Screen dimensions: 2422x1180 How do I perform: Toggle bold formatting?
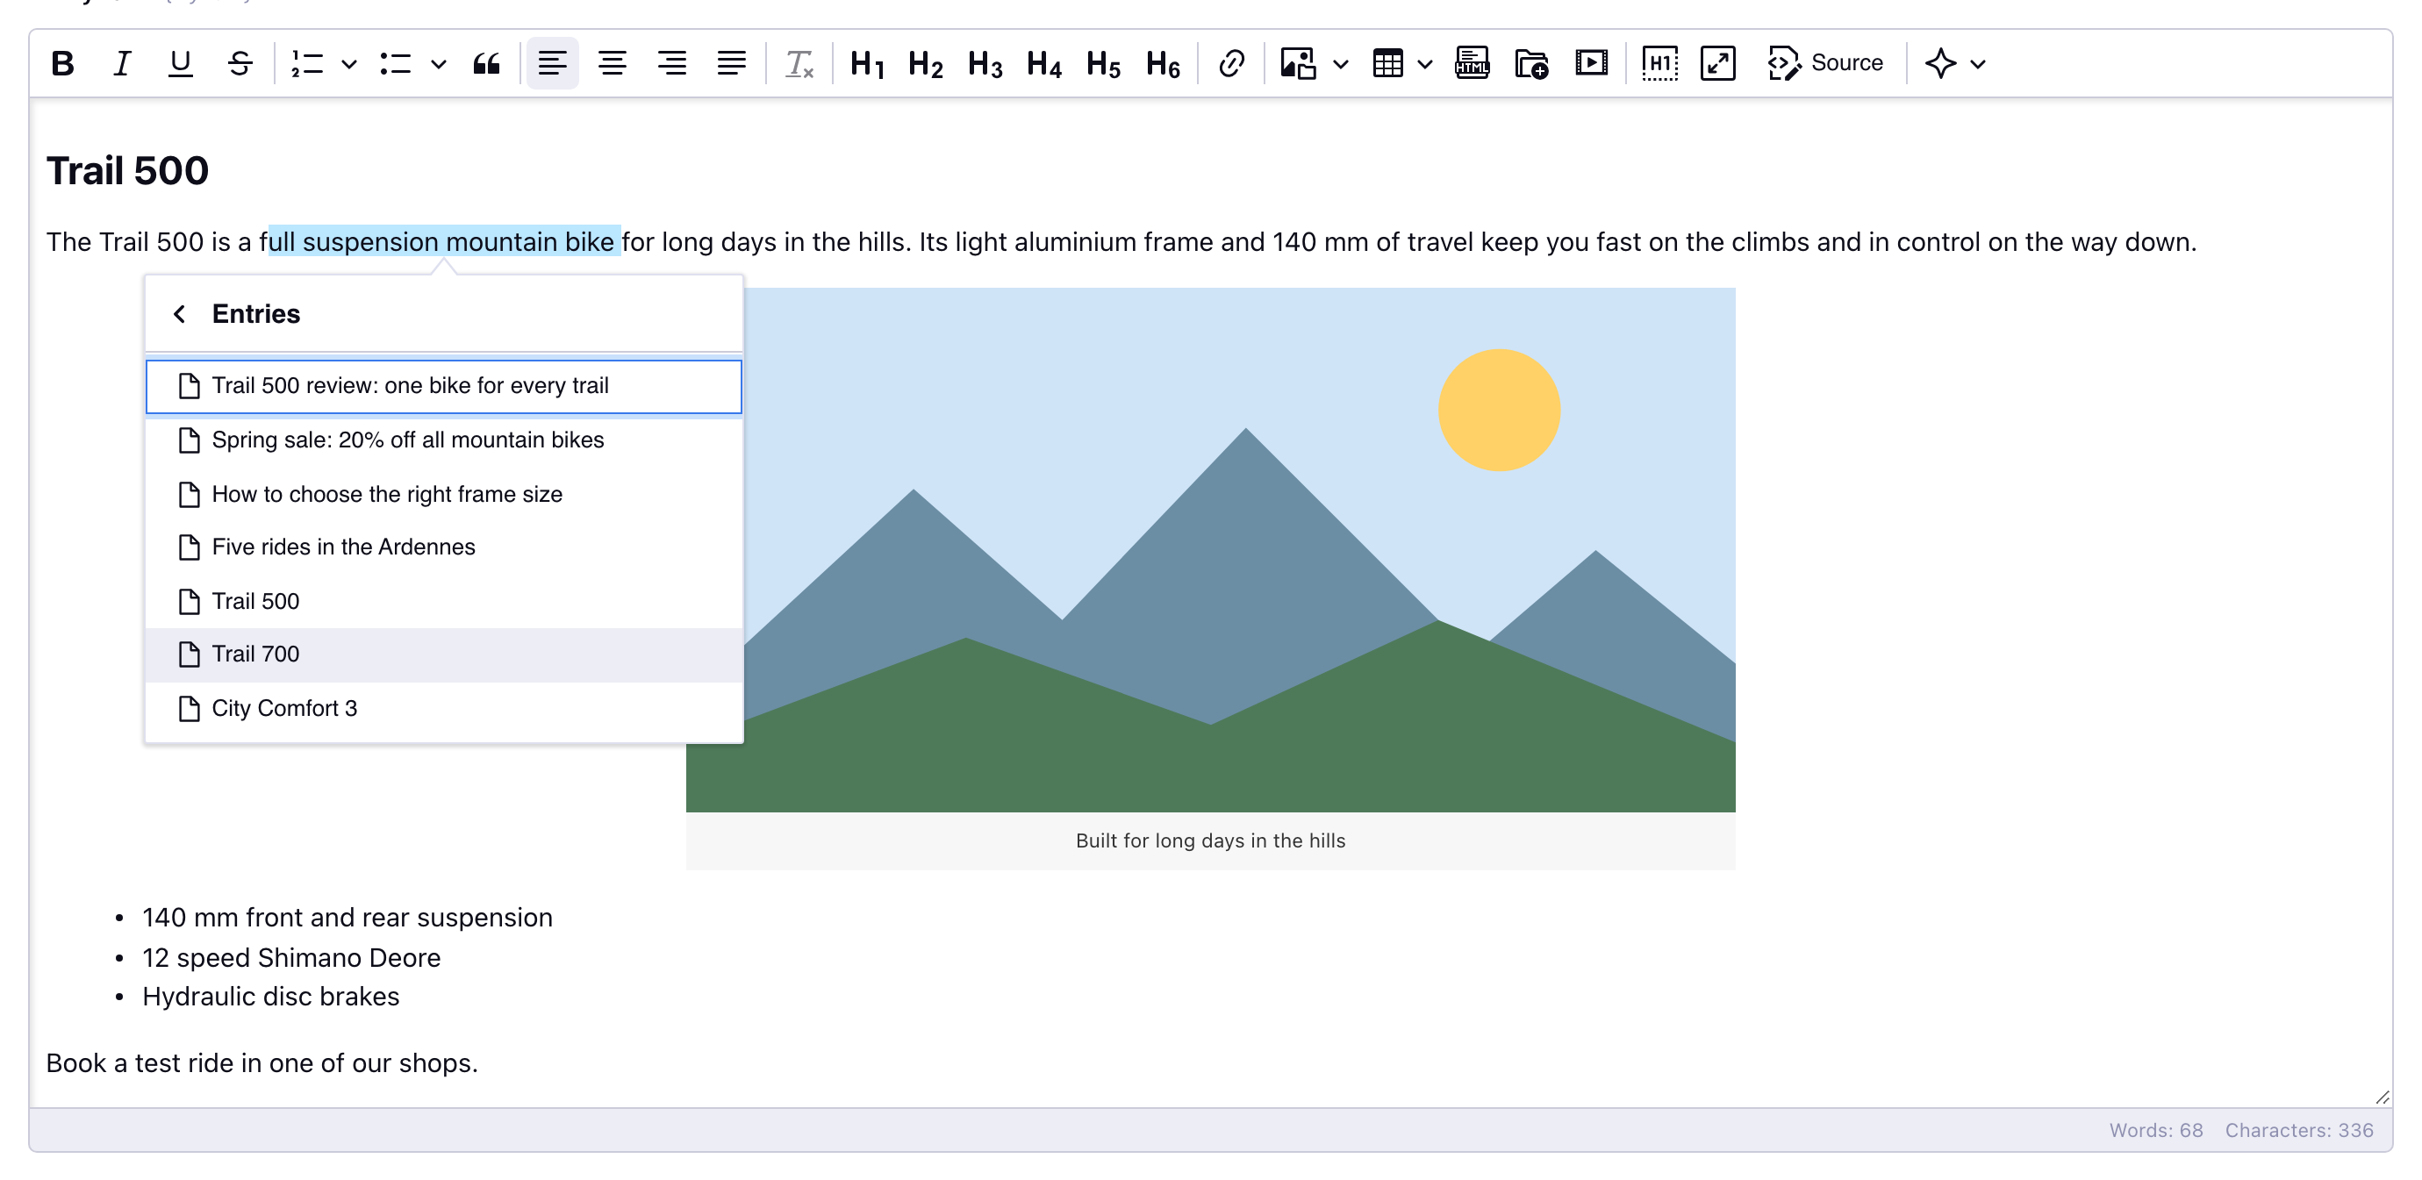(63, 64)
